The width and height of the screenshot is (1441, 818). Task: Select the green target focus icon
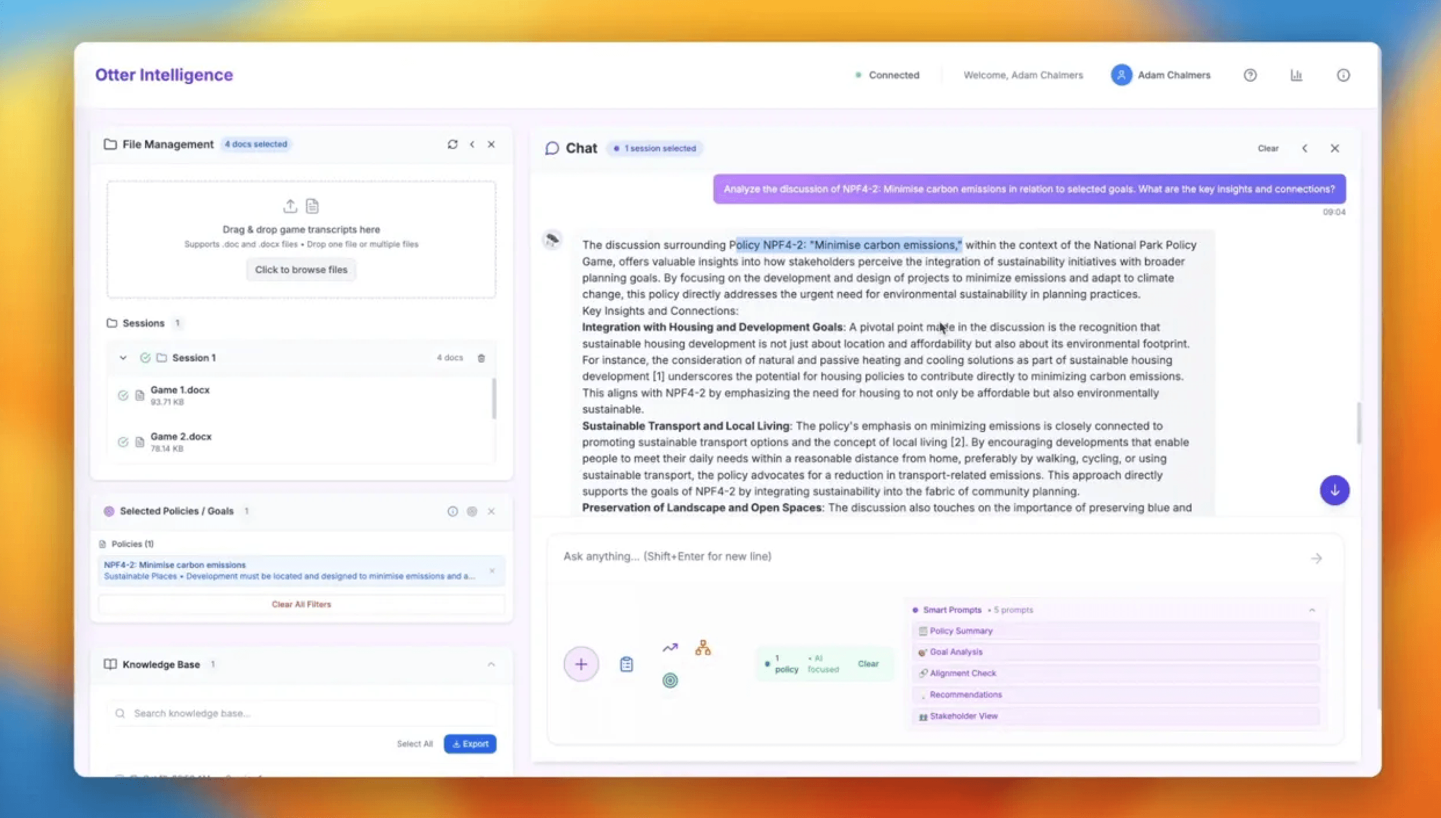(670, 680)
